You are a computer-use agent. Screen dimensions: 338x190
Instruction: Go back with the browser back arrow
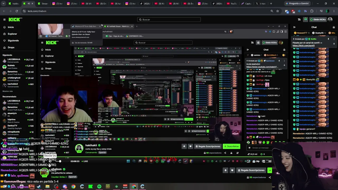pyautogui.click(x=4, y=11)
